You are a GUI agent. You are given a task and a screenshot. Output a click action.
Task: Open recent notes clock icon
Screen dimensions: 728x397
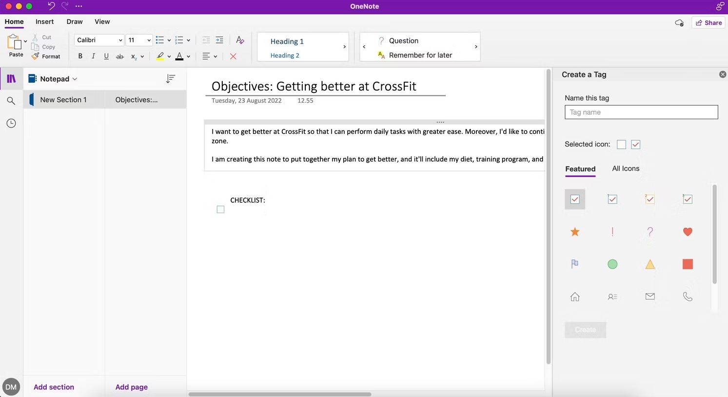pos(11,123)
